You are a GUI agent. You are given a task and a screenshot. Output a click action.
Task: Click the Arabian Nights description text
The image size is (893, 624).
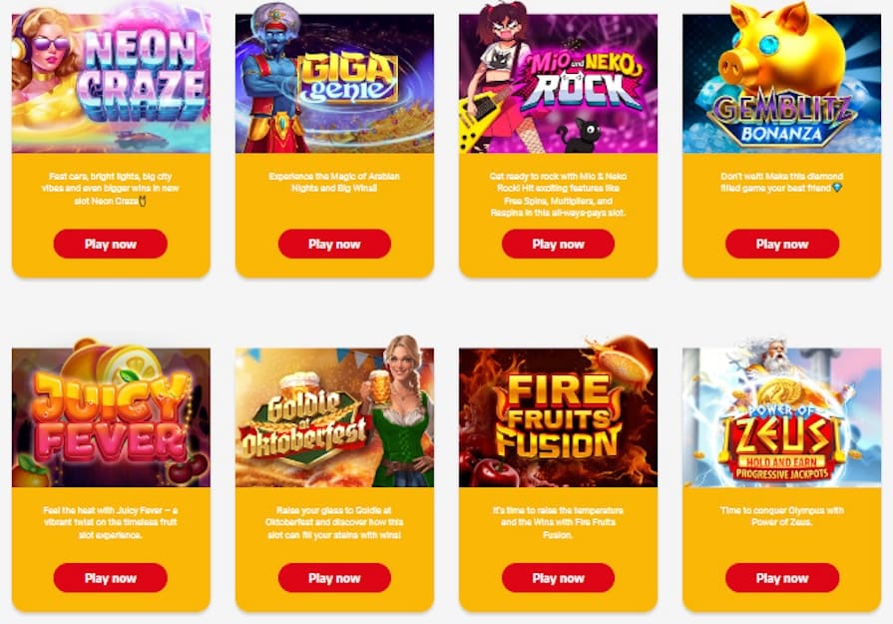(x=334, y=182)
